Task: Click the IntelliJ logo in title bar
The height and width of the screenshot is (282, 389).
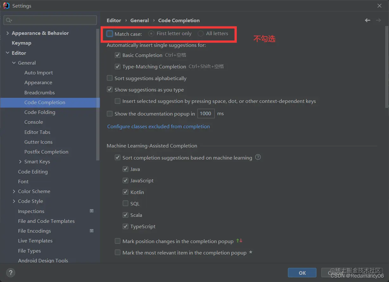Action: click(6, 6)
